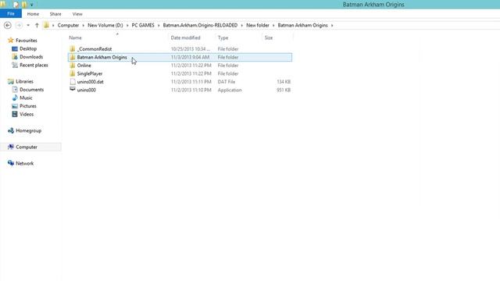500x281 pixels.
Task: Select the _CommonRedist folder icon
Action: pos(73,48)
